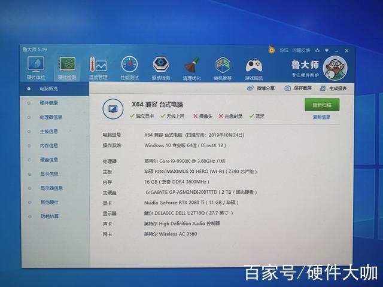
Task: Open the title bar dropdown menu arrow
Action: pyautogui.click(x=327, y=50)
